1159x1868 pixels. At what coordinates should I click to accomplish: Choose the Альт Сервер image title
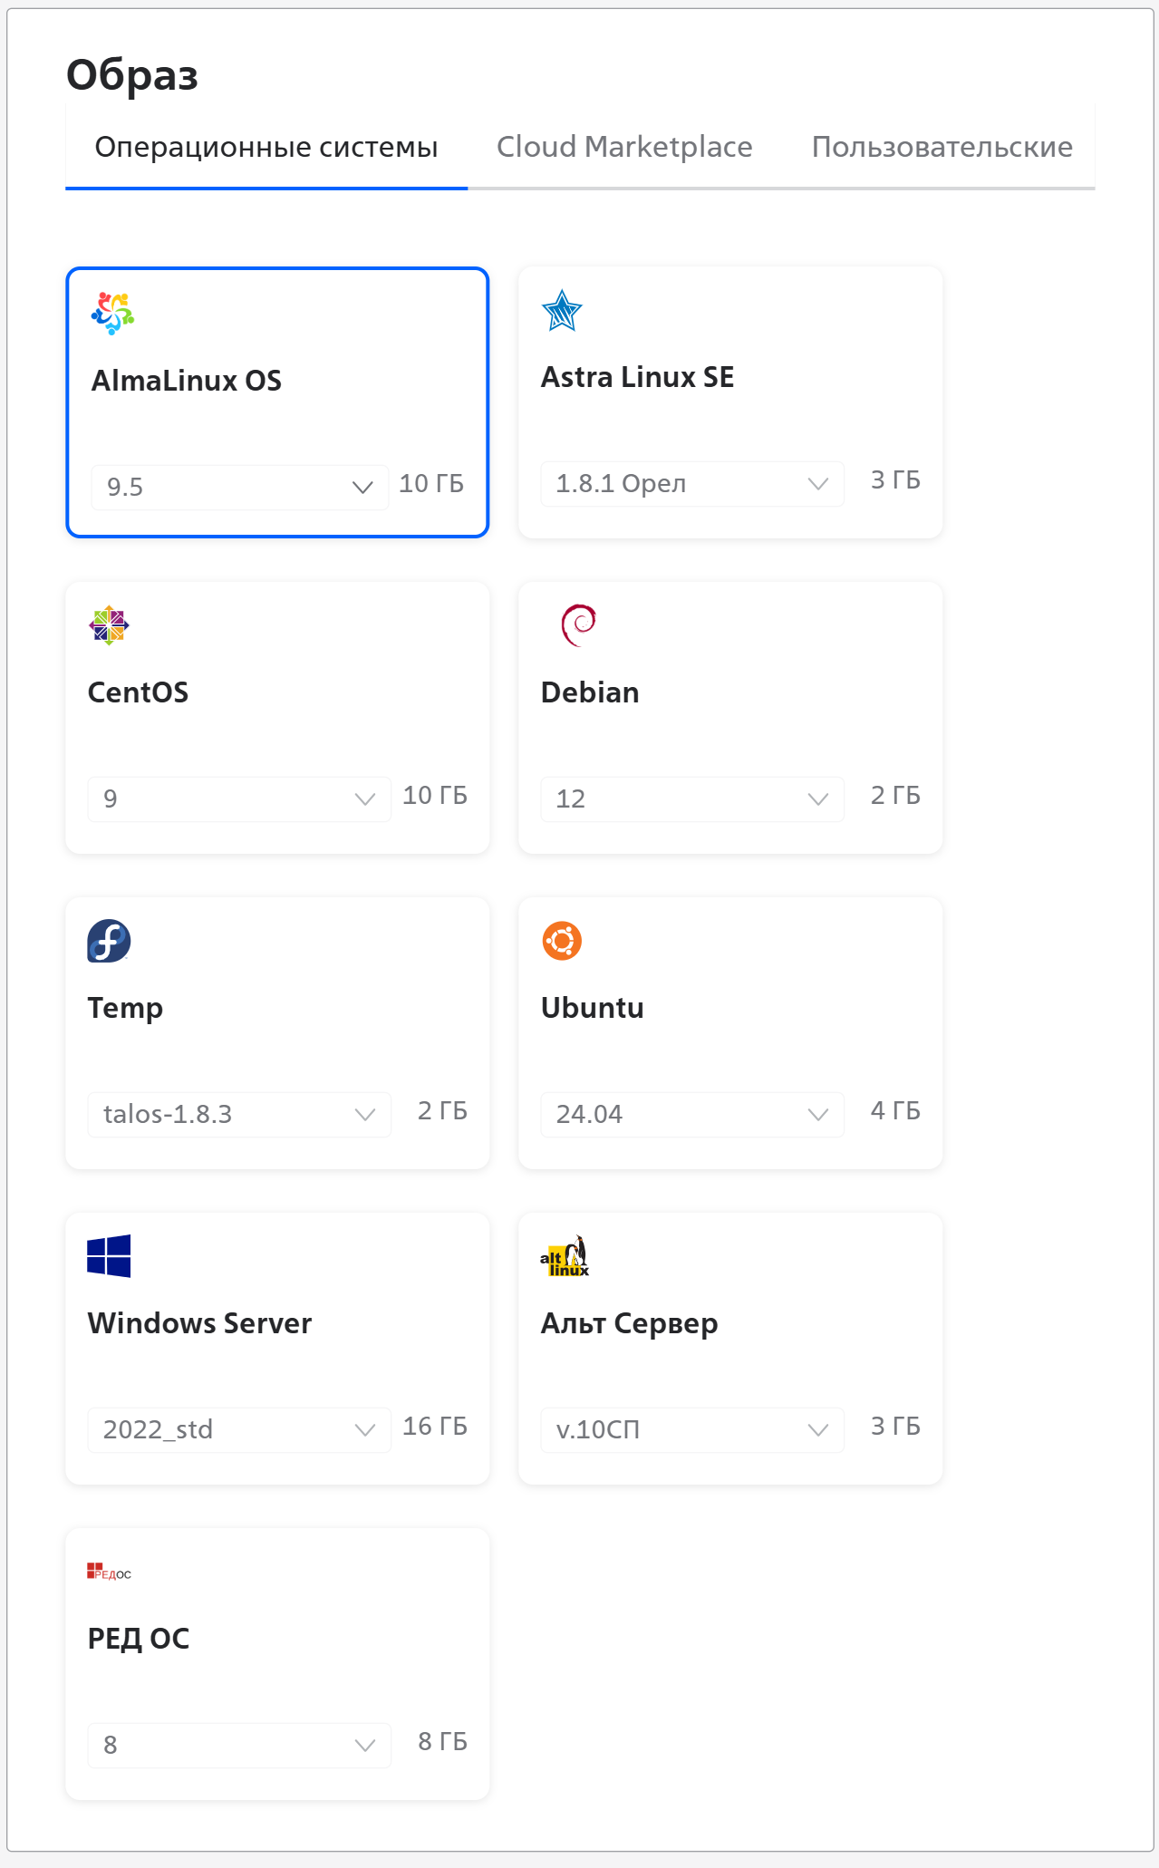click(x=629, y=1323)
